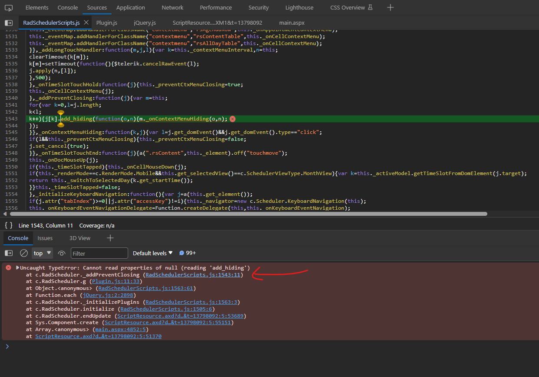Open the Plugin.js source tab
The height and width of the screenshot is (377, 539).
click(106, 23)
